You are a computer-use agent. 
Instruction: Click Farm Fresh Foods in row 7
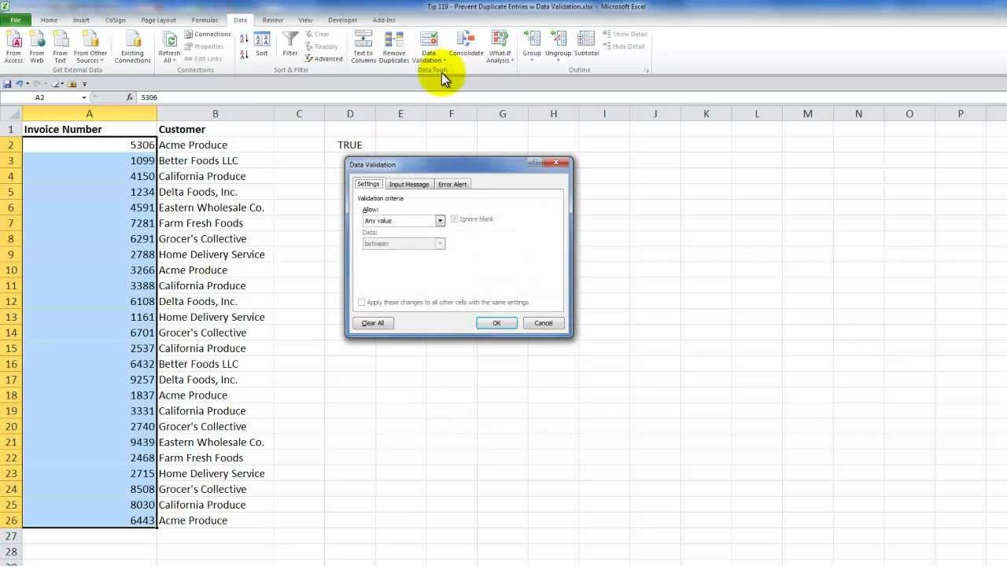215,223
